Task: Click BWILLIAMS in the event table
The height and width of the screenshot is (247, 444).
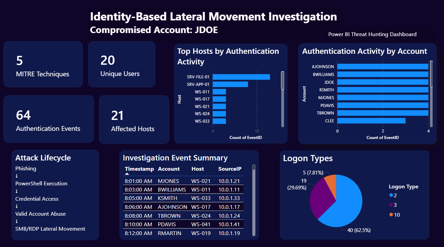Action: pyautogui.click(x=172, y=190)
